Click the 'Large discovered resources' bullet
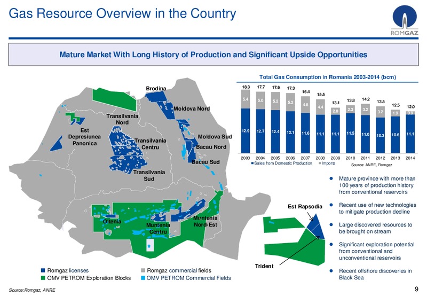 [376, 228]
